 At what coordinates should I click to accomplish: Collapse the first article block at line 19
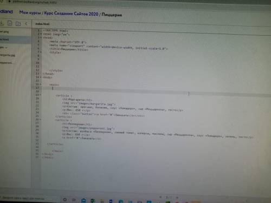(40, 95)
